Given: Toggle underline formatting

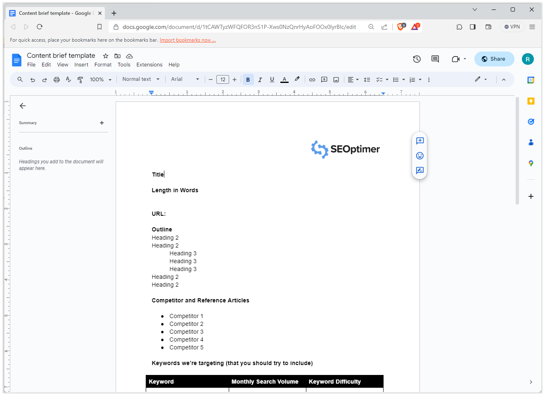Looking at the screenshot, I should point(272,79).
